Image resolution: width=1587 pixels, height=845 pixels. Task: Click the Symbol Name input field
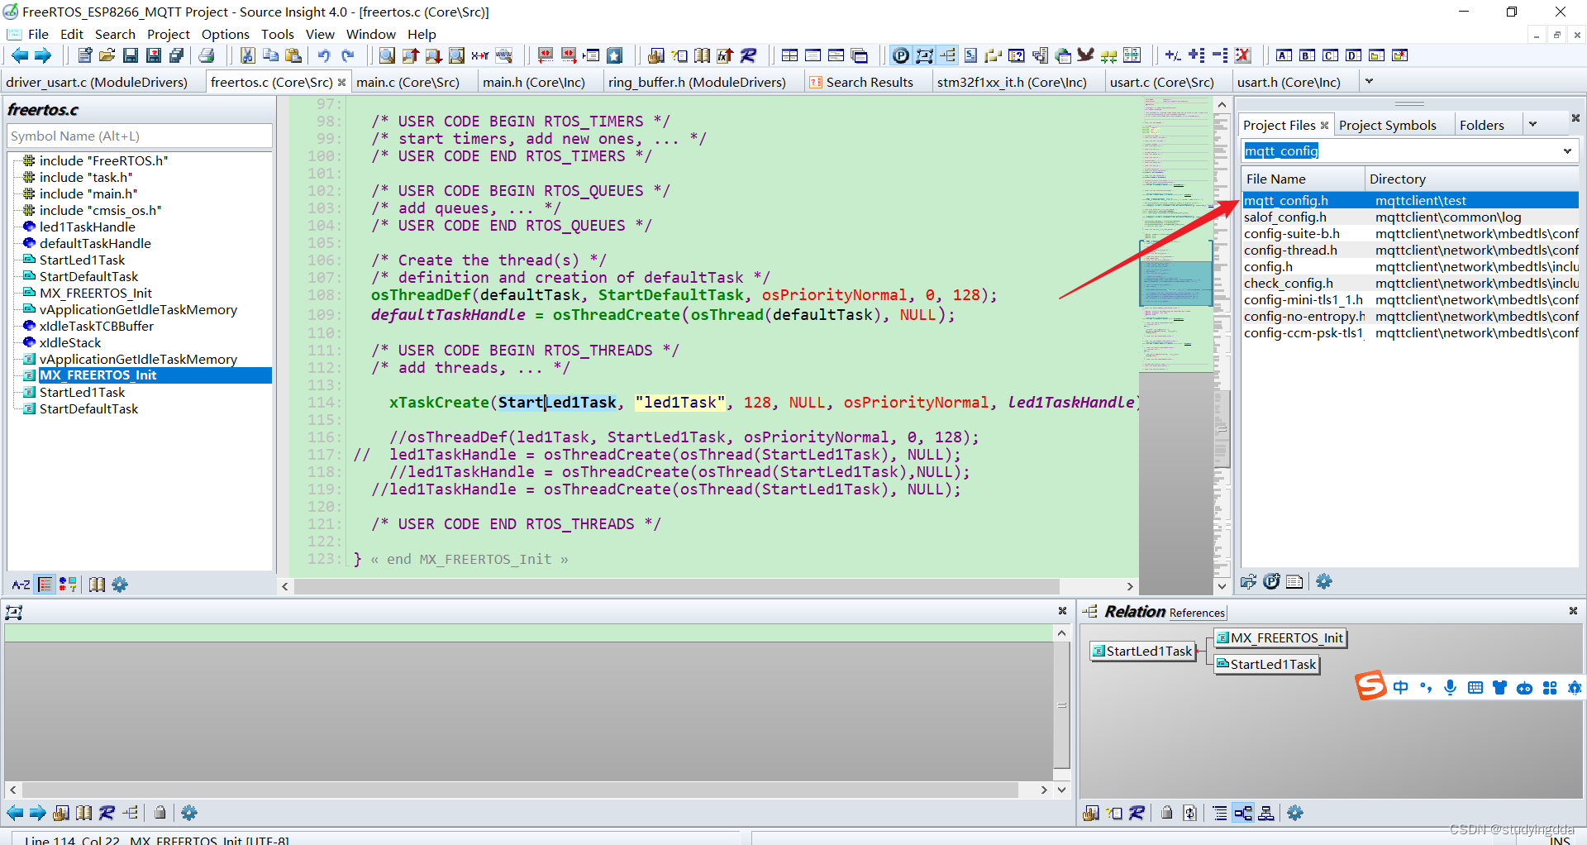(x=139, y=136)
